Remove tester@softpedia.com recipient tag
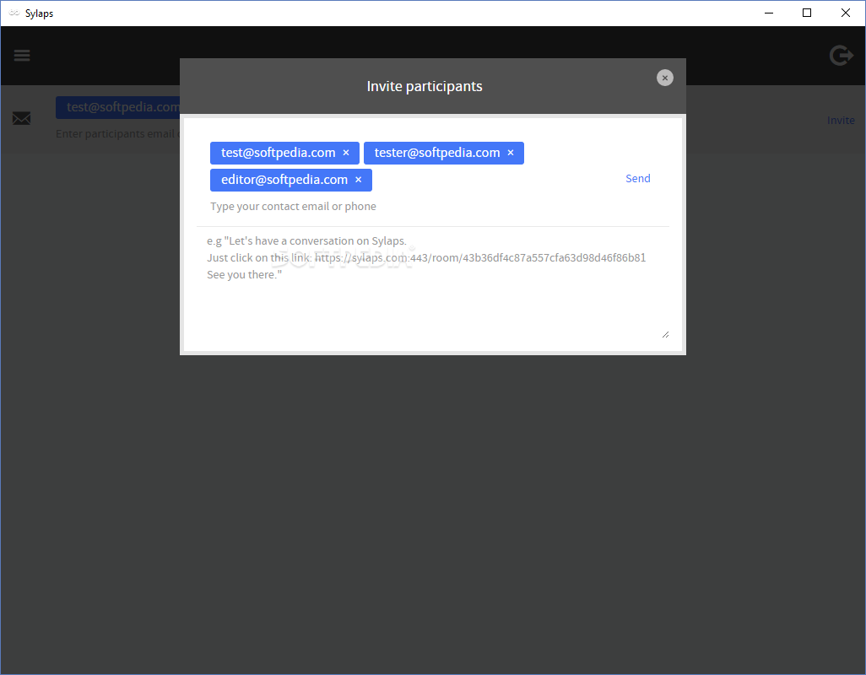 (511, 153)
